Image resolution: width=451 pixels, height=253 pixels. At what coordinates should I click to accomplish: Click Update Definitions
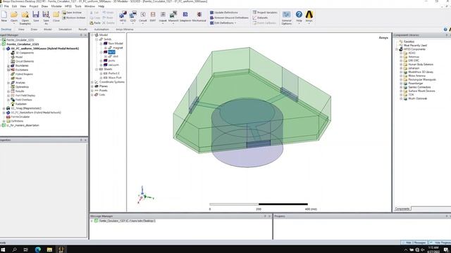(x=224, y=13)
